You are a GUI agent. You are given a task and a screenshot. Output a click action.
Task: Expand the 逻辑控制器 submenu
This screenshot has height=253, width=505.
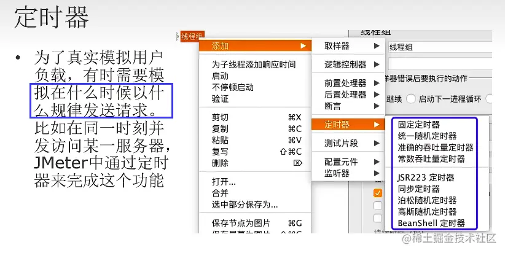tap(348, 64)
